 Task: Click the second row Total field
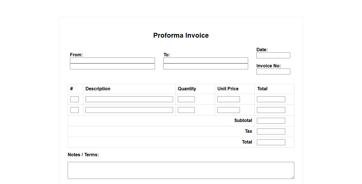click(271, 110)
